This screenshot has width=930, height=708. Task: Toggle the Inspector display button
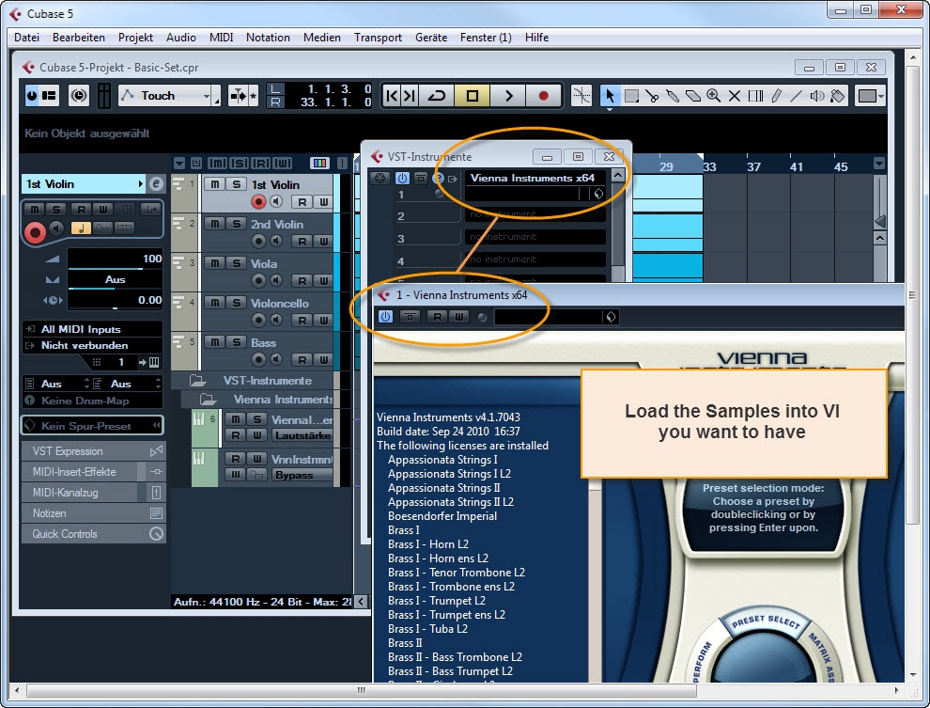click(x=49, y=96)
